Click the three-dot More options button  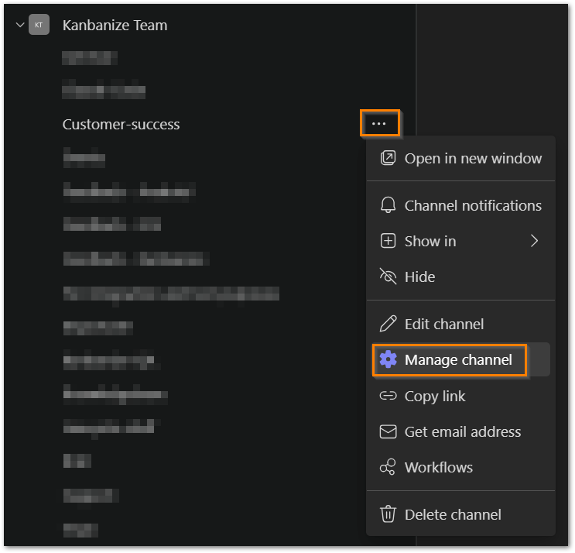pos(379,124)
